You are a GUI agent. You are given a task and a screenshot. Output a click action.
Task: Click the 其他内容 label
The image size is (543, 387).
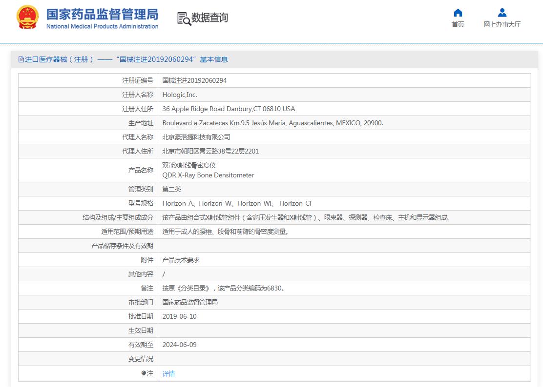[141, 274]
